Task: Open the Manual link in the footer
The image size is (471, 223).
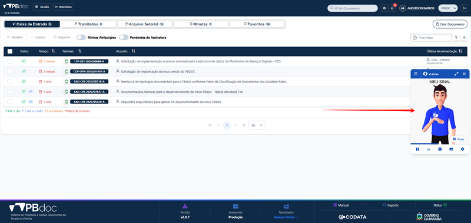Action: [341, 205]
